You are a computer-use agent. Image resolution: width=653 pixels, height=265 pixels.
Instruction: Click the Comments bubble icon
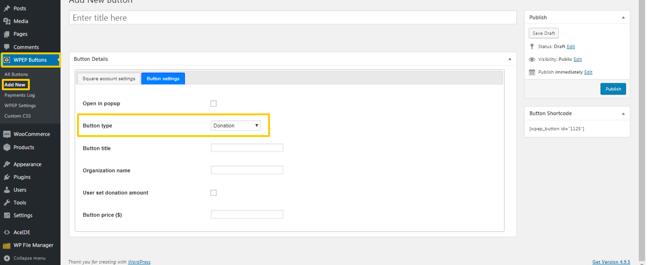tap(7, 47)
